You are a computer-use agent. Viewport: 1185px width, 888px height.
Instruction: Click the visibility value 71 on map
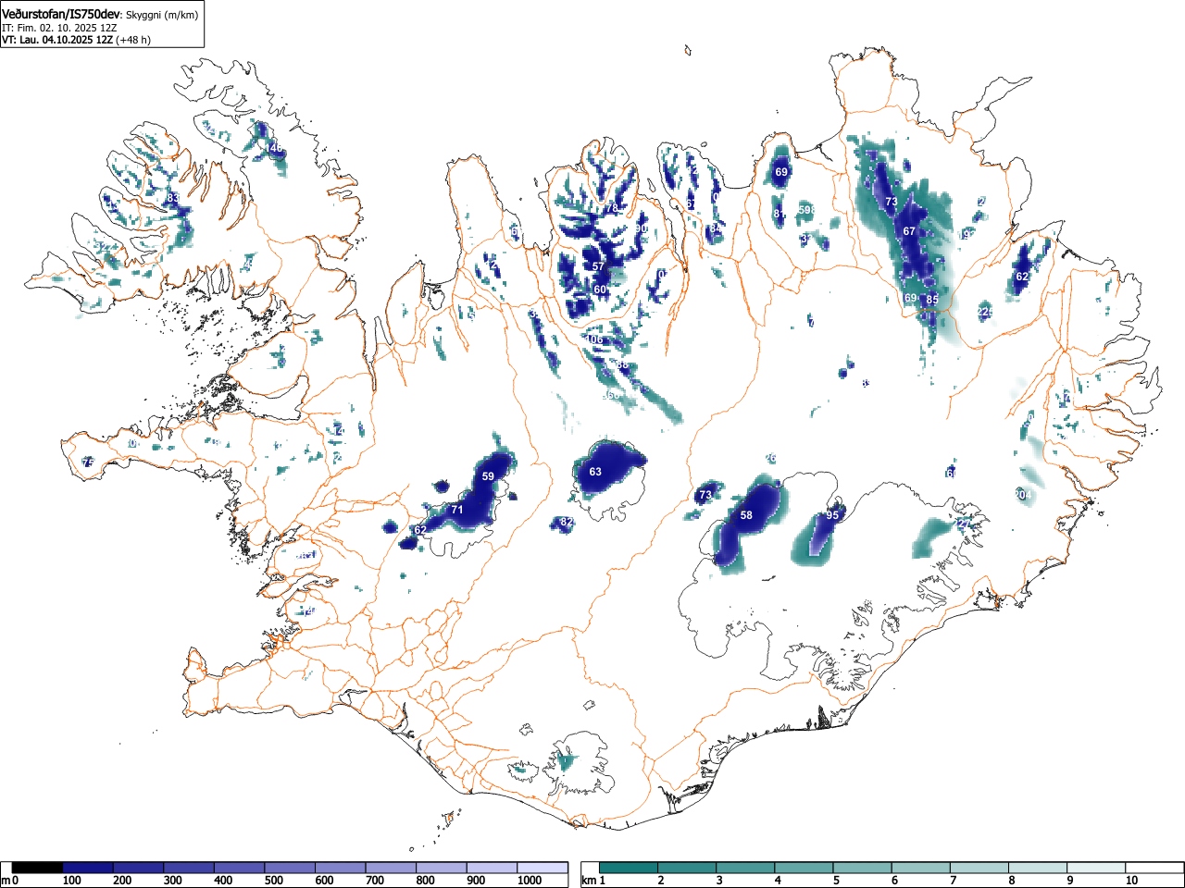coord(456,510)
